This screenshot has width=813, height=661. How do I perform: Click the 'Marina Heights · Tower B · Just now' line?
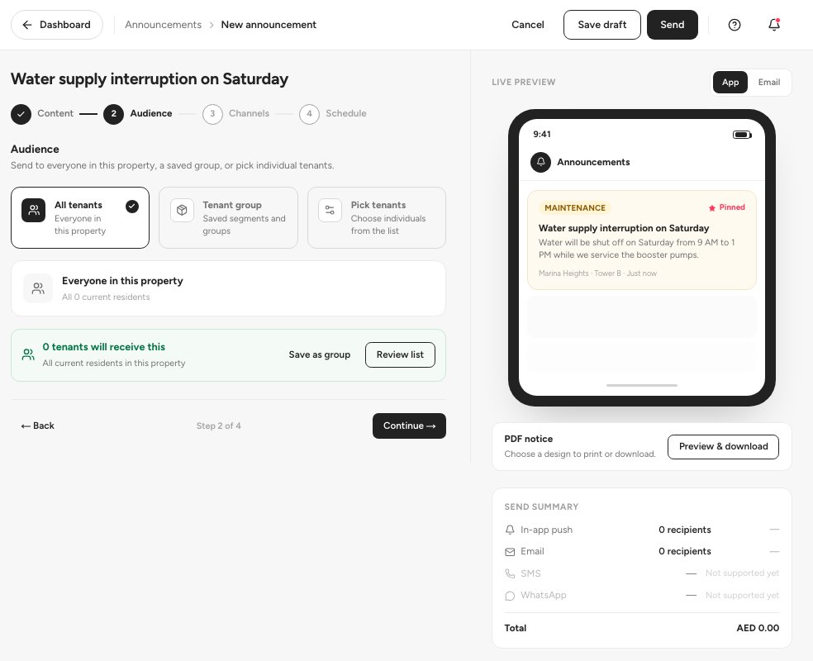click(597, 273)
